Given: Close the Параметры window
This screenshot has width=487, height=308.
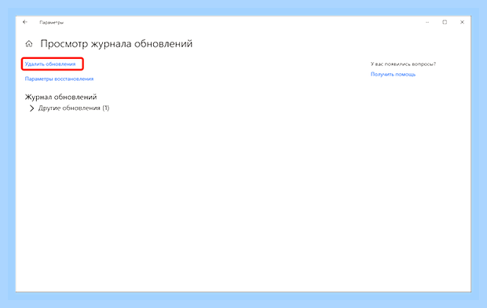Looking at the screenshot, I should (462, 22).
